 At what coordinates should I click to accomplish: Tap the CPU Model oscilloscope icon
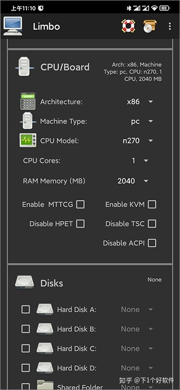(28, 140)
